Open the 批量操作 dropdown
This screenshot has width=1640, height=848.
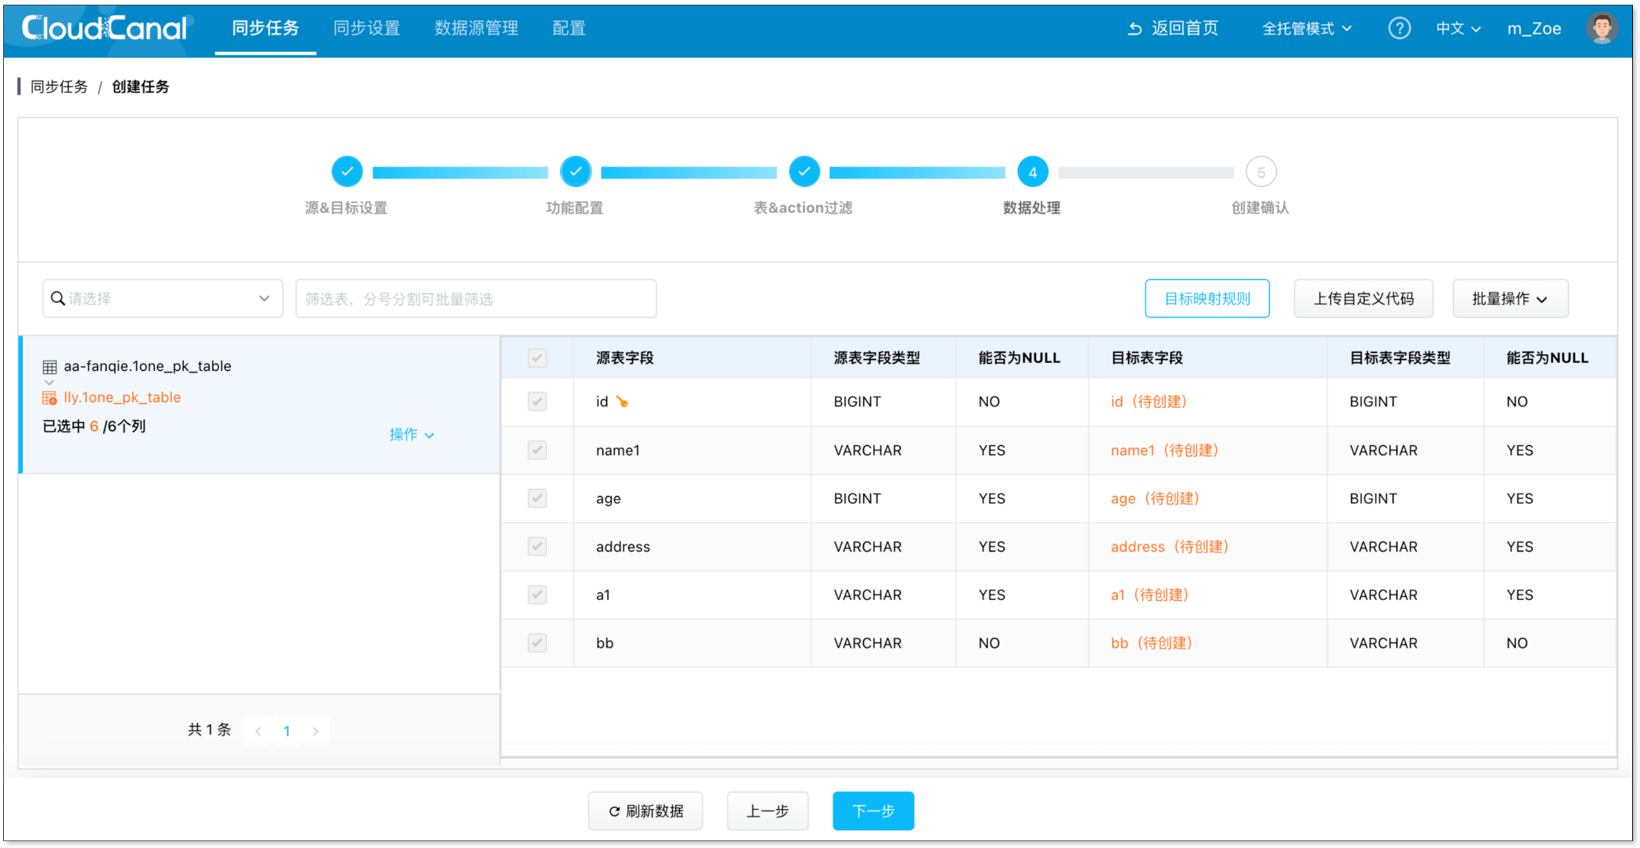[x=1510, y=298]
